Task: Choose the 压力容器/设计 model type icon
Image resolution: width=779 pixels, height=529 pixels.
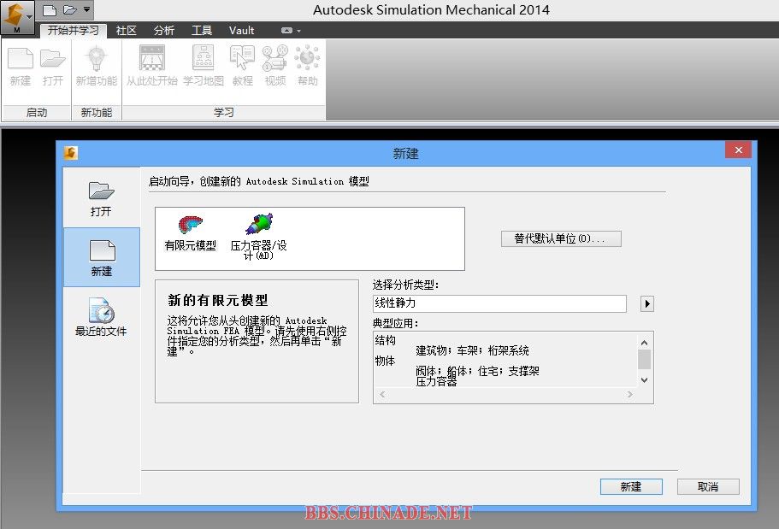Action: click(258, 237)
